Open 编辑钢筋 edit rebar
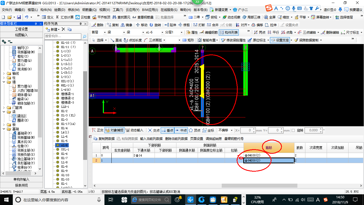The height and width of the screenshot is (205, 364). pos(209,32)
